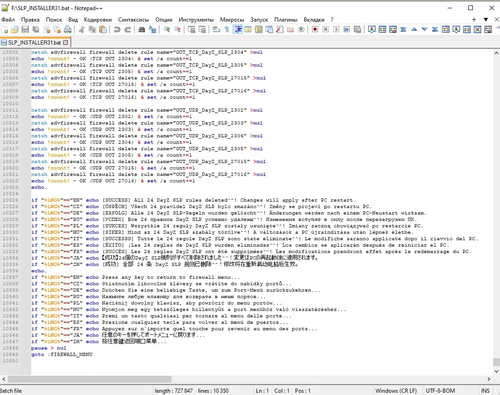This screenshot has width=500, height=395.
Task: Open the Файл menu
Action: pyautogui.click(x=8, y=20)
